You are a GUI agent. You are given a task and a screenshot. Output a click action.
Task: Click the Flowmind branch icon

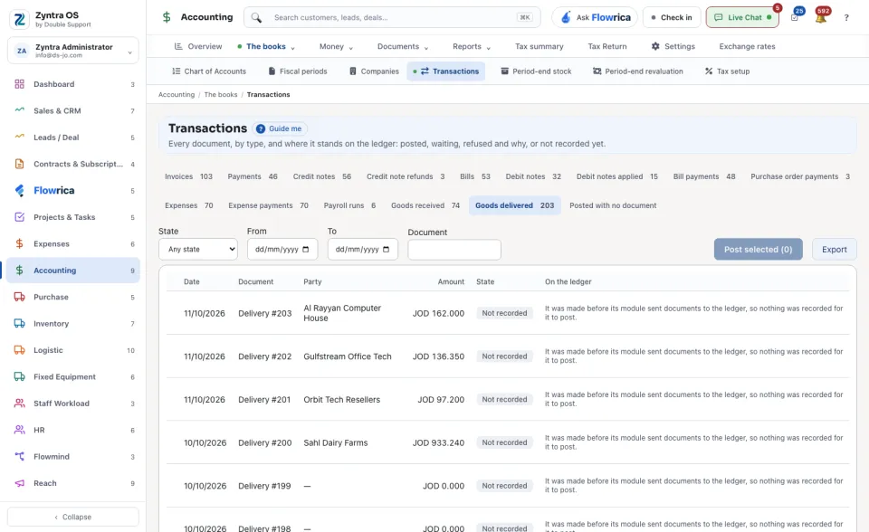19,456
